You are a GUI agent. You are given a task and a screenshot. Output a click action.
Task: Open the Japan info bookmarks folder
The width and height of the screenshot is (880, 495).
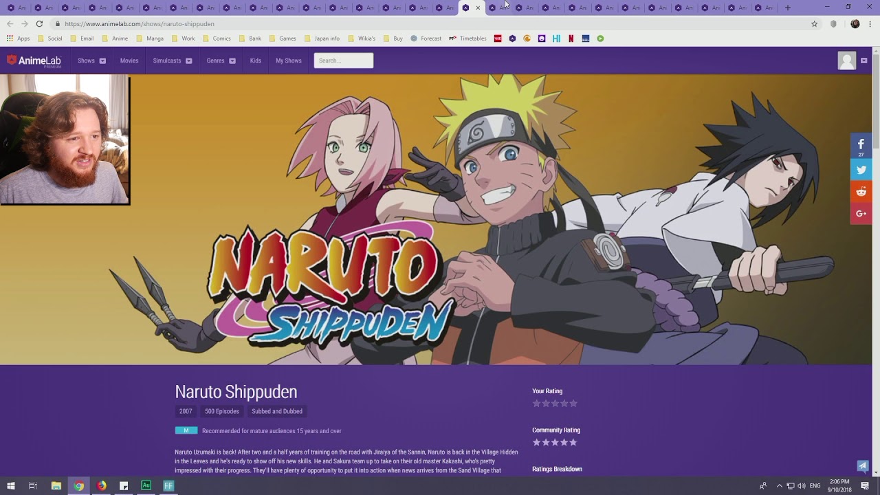pyautogui.click(x=322, y=38)
